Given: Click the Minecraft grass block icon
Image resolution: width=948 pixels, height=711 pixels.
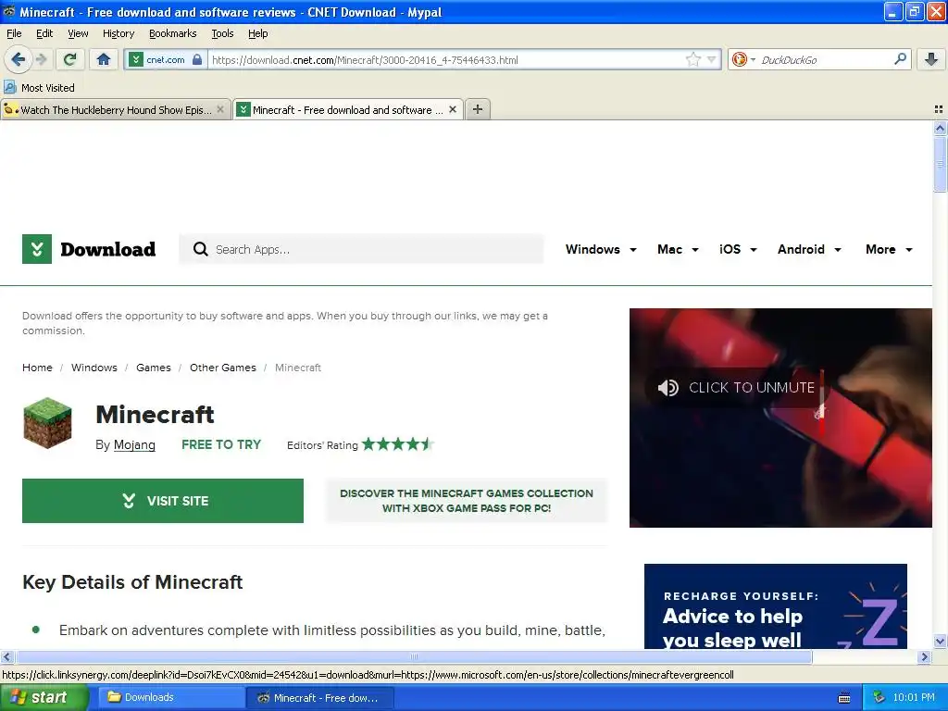Looking at the screenshot, I should tap(47, 422).
